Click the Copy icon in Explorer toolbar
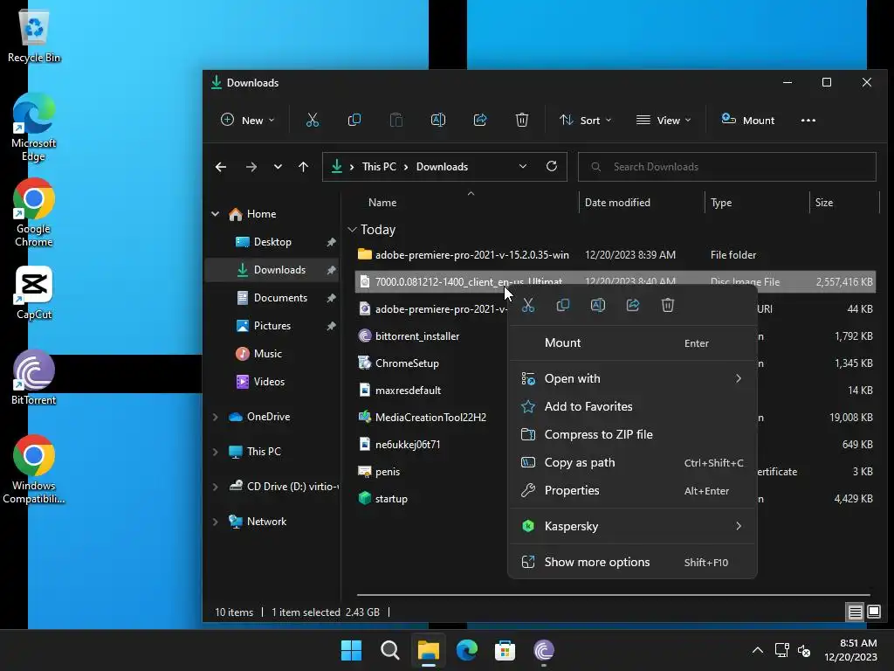 pyautogui.click(x=354, y=120)
